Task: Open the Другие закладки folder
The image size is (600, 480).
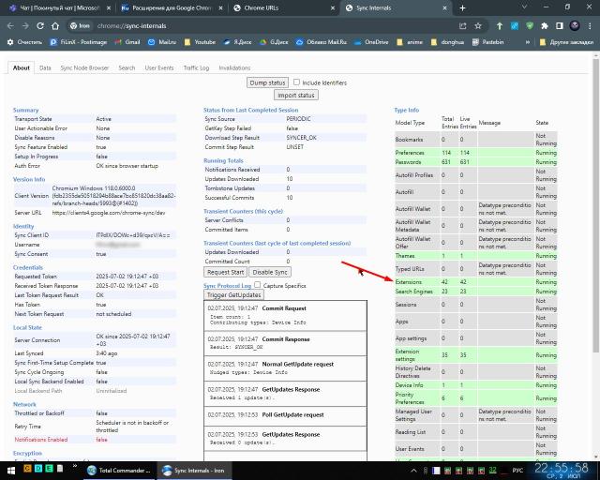Action: coord(566,42)
